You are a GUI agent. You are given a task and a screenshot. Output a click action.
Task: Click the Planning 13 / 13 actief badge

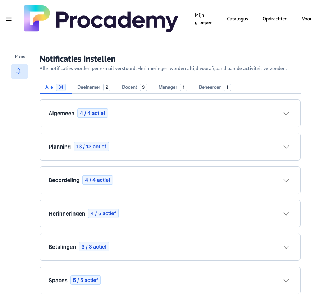click(91, 147)
